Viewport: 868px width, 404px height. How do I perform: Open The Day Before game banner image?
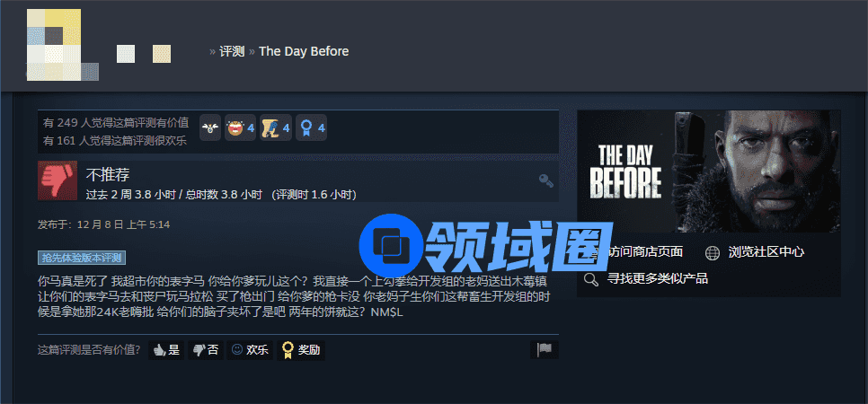click(709, 171)
